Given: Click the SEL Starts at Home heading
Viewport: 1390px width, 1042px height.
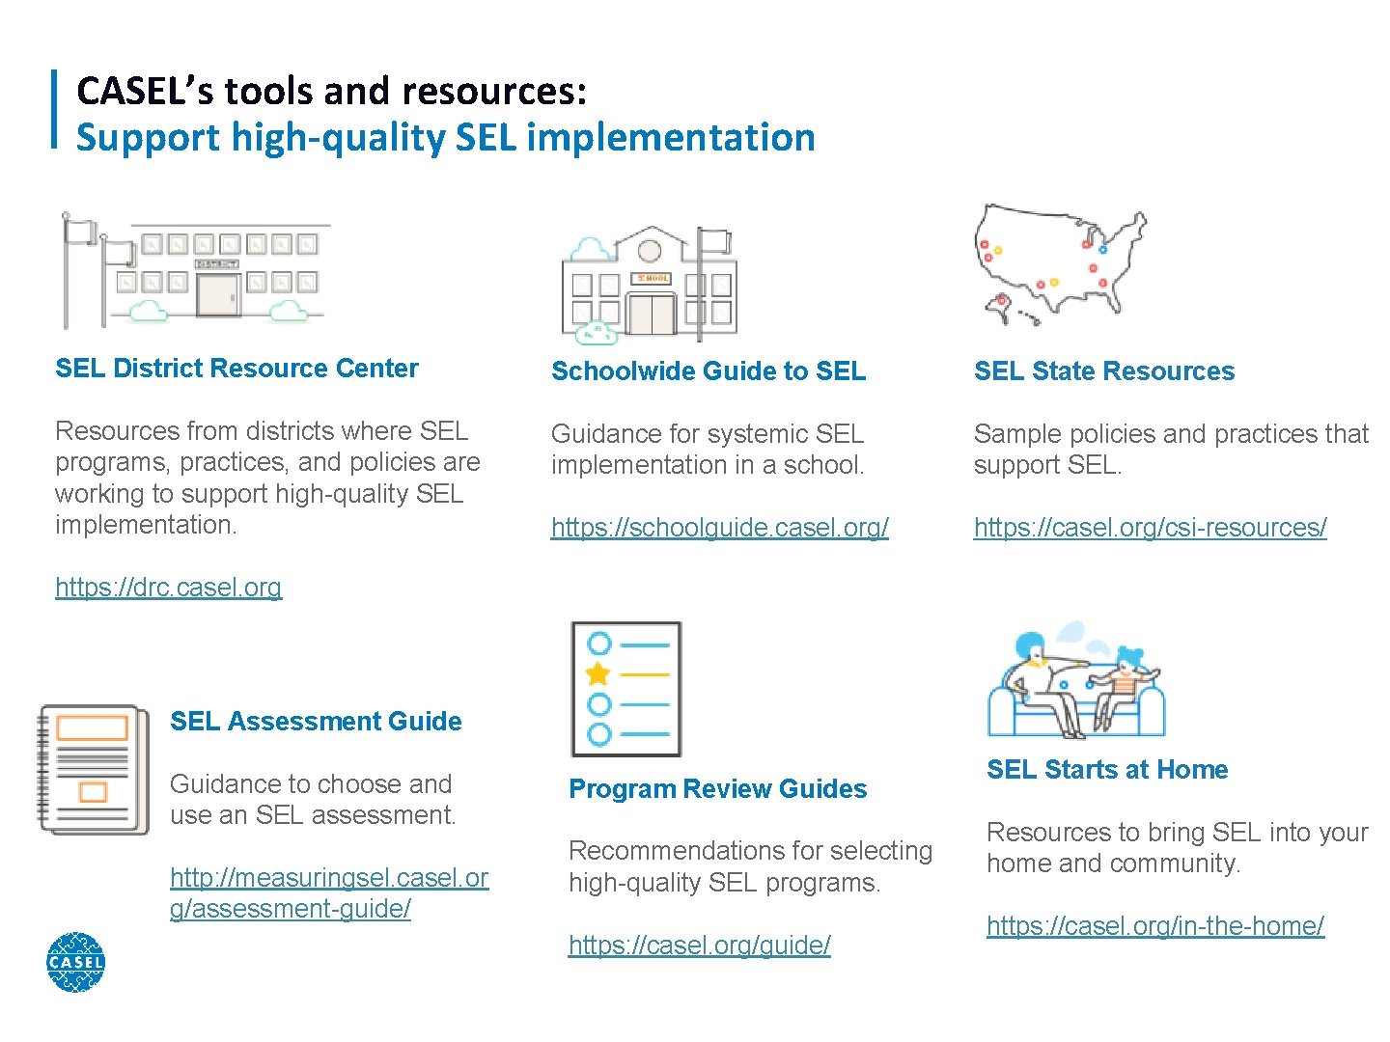Looking at the screenshot, I should pyautogui.click(x=1107, y=769).
